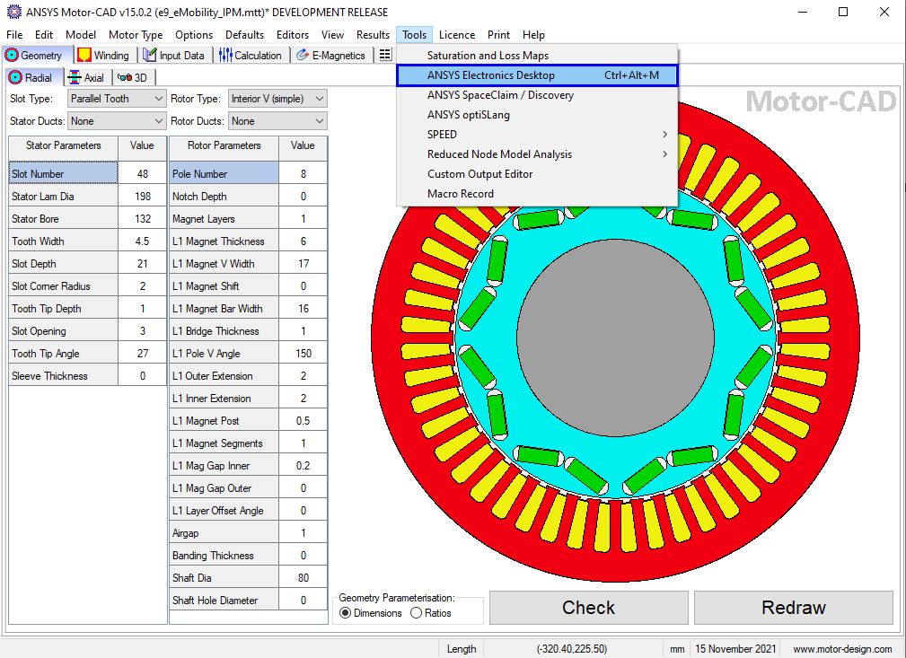The width and height of the screenshot is (906, 658).
Task: Select the Banding Thickness row label
Action: (224, 556)
